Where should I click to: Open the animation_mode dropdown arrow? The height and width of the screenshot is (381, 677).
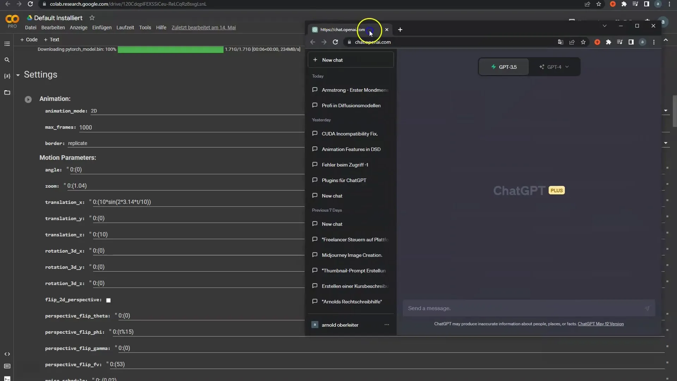666,111
